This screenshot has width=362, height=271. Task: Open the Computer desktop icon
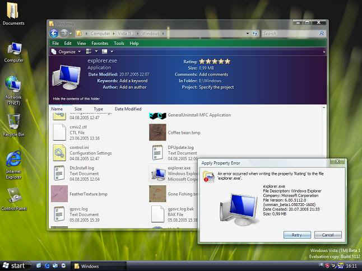click(x=13, y=49)
